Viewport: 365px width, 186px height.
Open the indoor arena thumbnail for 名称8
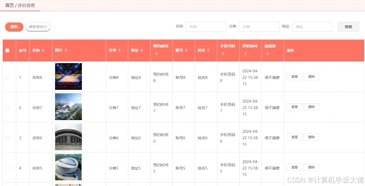pyautogui.click(x=68, y=77)
